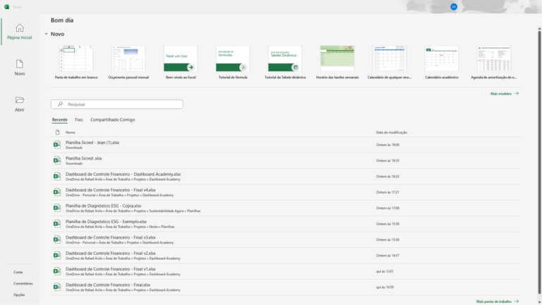Open Planilha de Diagnóstico ESG - Exemplo.xlsx
Viewport: 542px width, 305px height.
coord(285,224)
